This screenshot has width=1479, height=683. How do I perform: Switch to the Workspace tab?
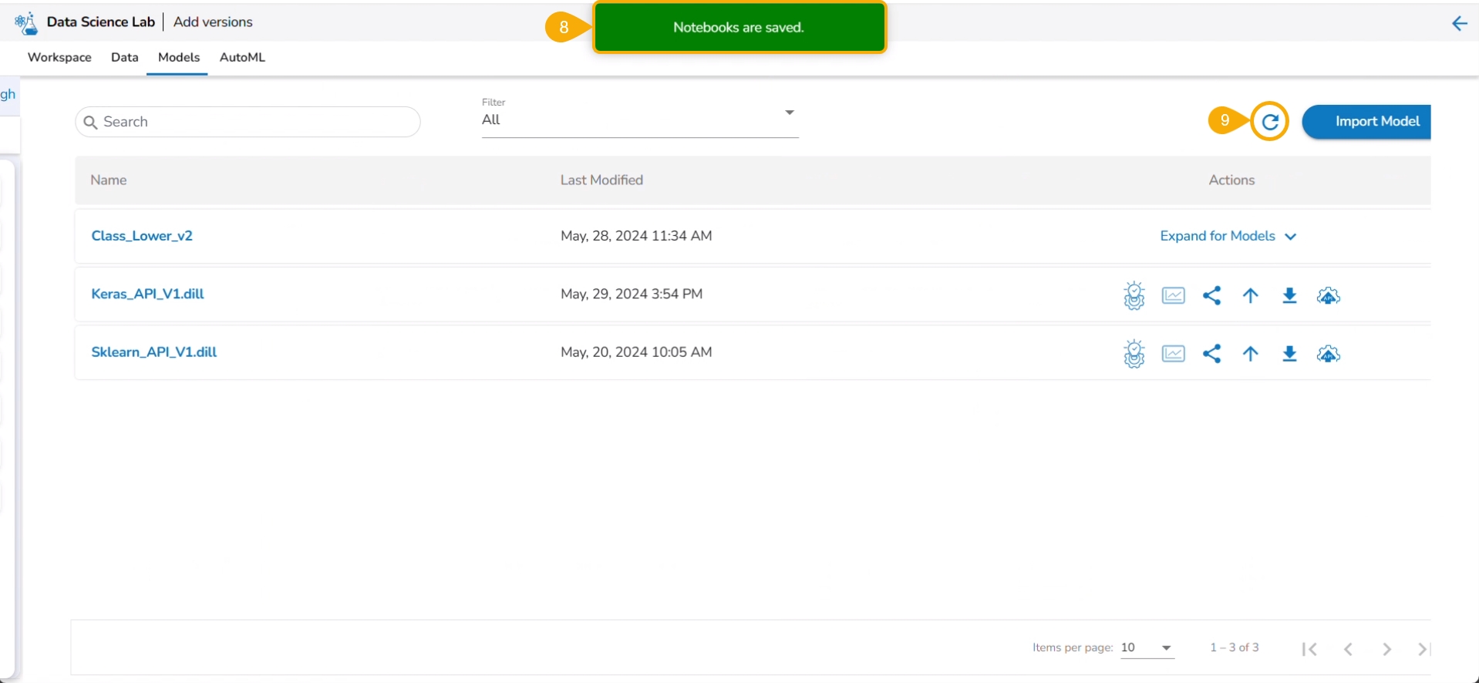tap(59, 57)
